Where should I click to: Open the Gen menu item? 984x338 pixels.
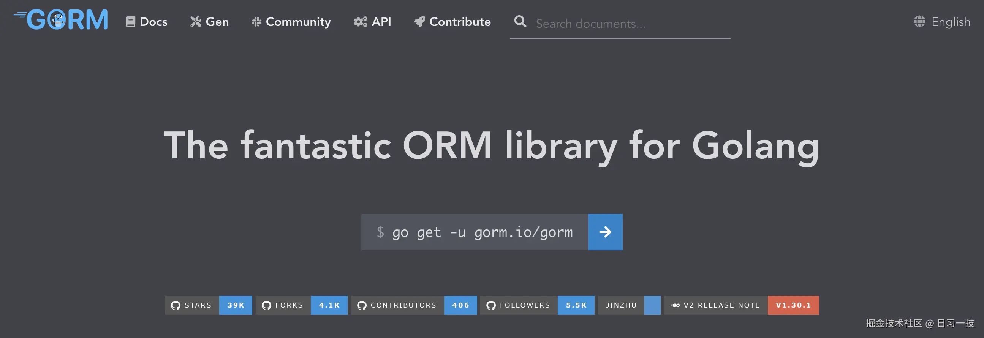tap(209, 22)
